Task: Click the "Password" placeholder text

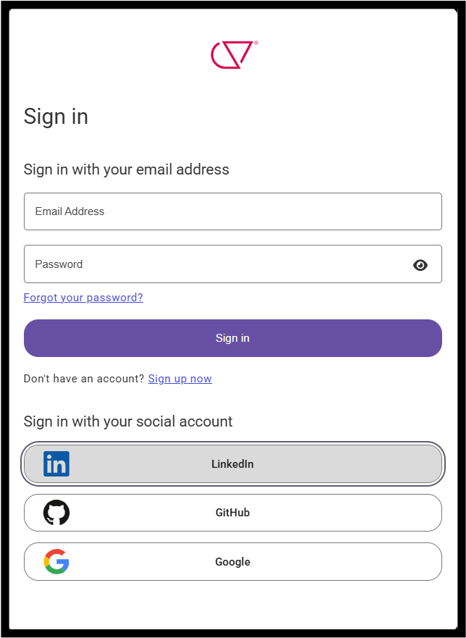Action: [59, 264]
